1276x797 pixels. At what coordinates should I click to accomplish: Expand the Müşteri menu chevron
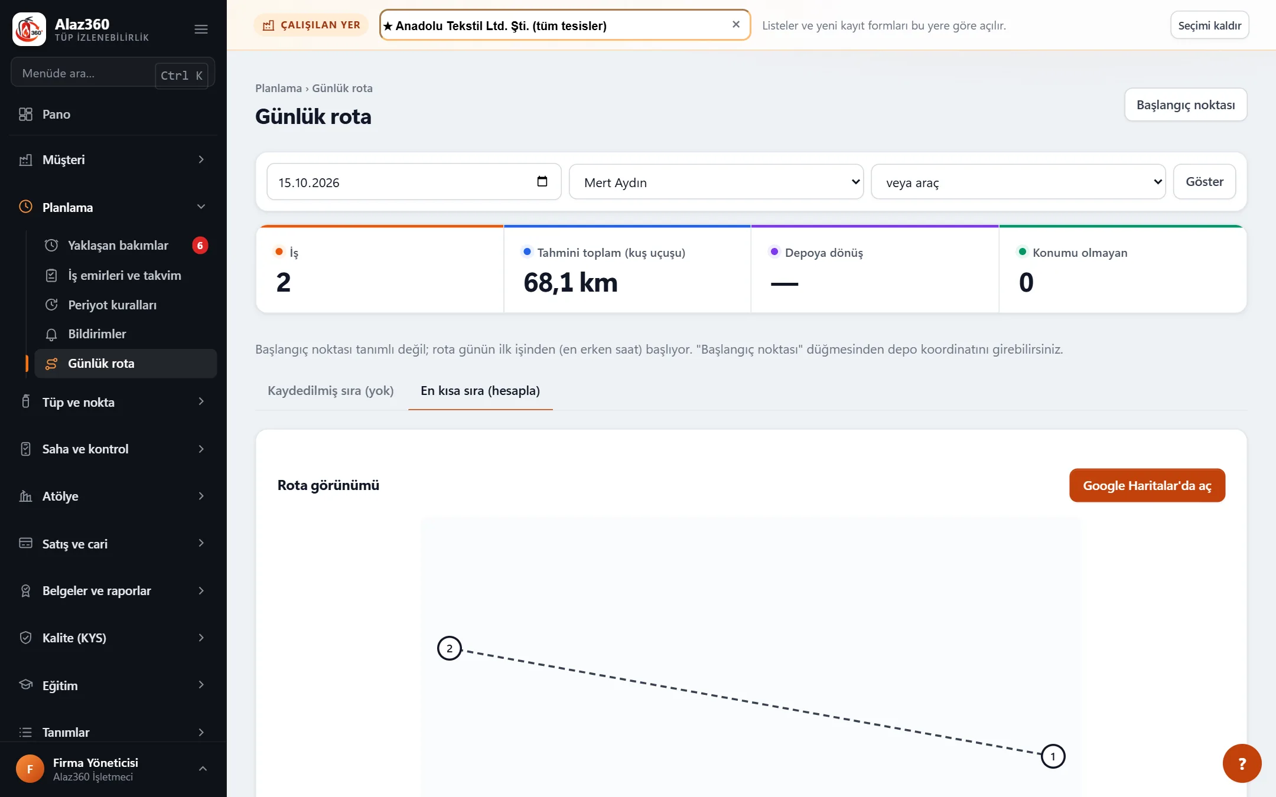201,160
